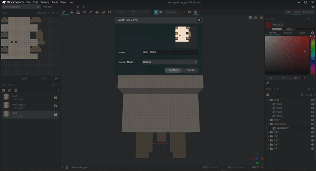Image resolution: width=316 pixels, height=171 pixels.
Task: Toggle the UV editor layout icon beside 100%
Action: (x=56, y=79)
